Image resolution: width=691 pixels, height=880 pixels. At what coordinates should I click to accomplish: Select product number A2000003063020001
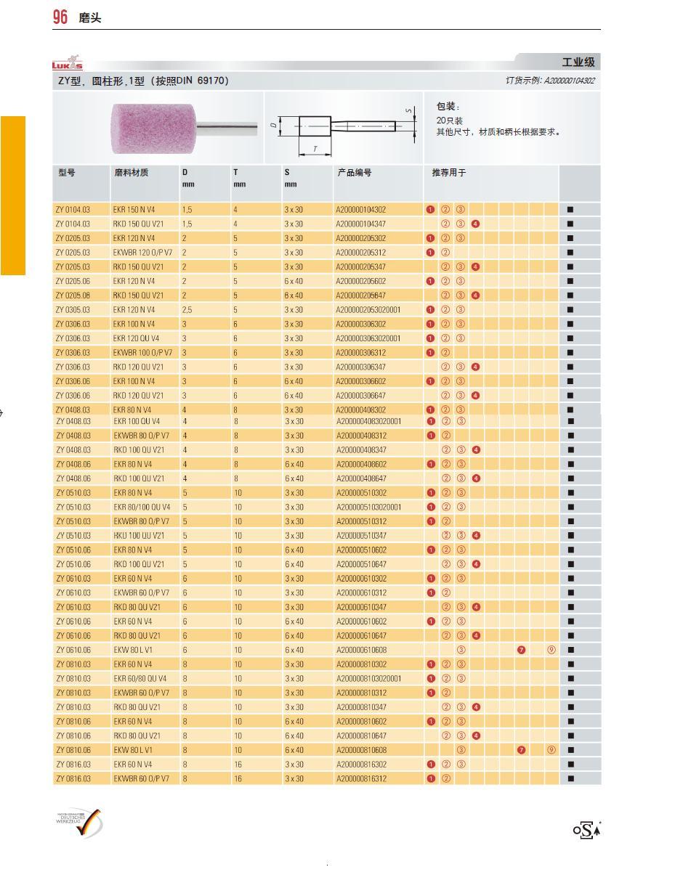pyautogui.click(x=368, y=338)
